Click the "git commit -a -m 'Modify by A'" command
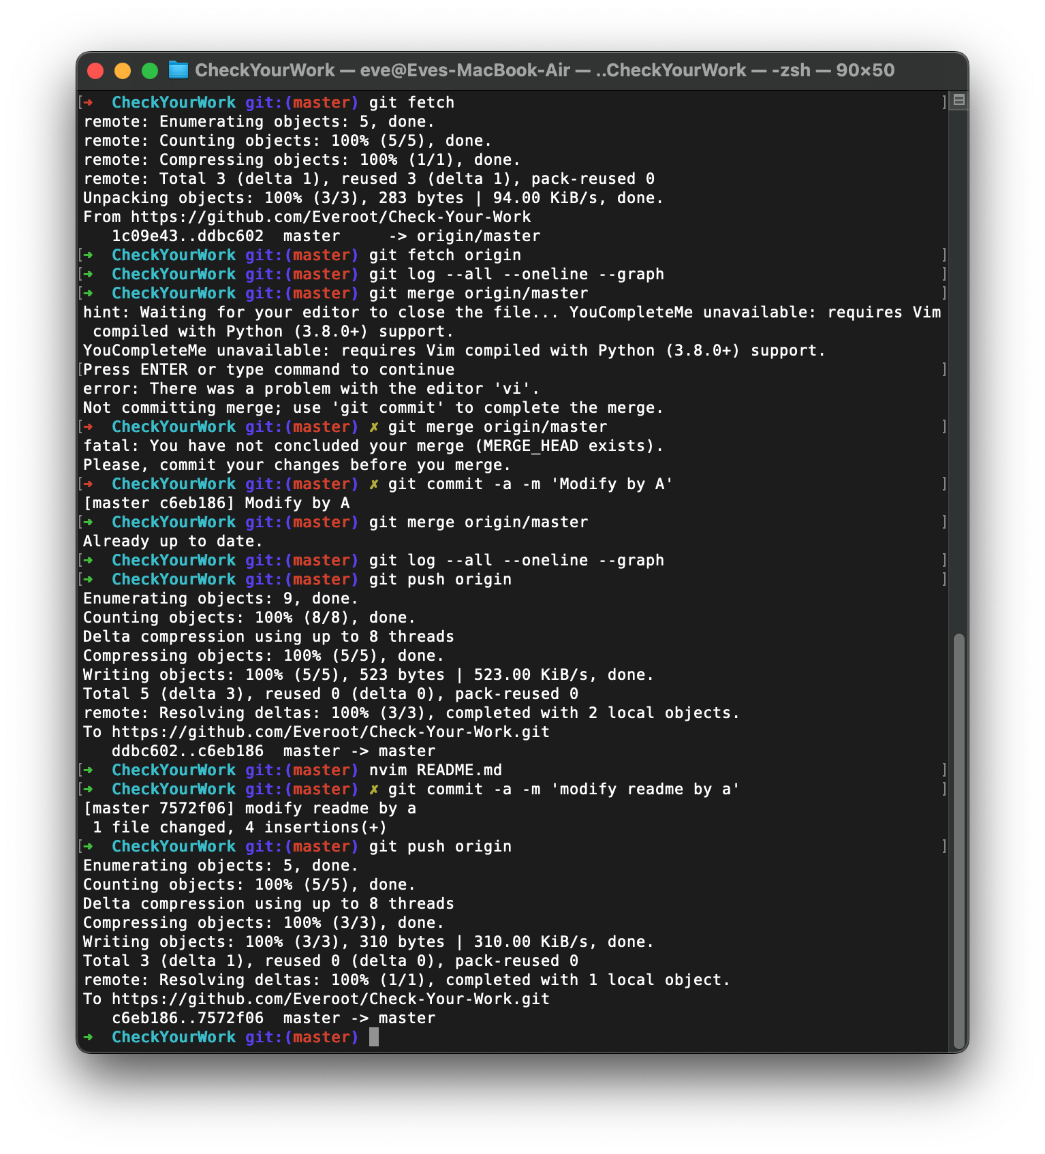The image size is (1045, 1154). tap(531, 484)
